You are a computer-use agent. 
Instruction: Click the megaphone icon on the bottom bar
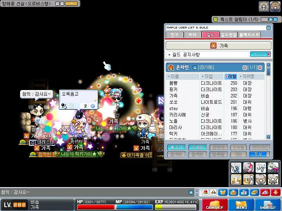213,192
